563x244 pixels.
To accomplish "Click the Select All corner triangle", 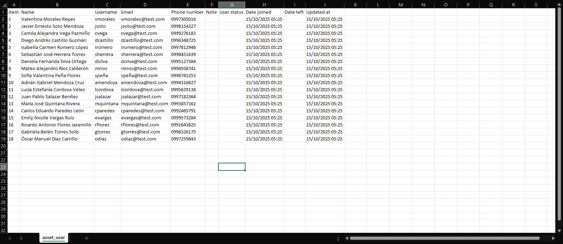I will tap(4, 5).
